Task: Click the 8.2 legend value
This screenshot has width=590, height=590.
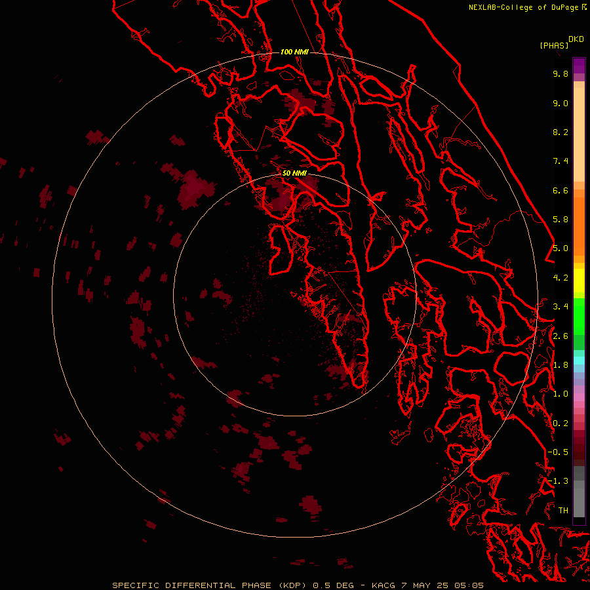Action: click(560, 132)
